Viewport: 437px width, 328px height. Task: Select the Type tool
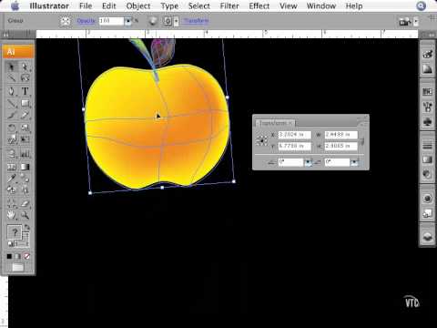(25, 91)
